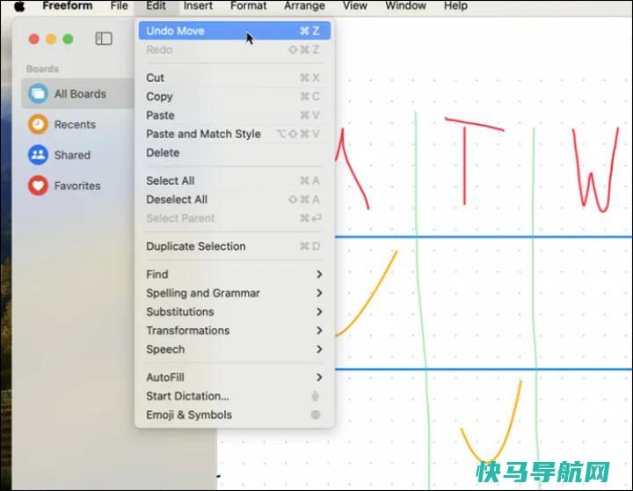This screenshot has width=633, height=491.
Task: Choose Start Dictation… menu entry
Action: coord(235,396)
